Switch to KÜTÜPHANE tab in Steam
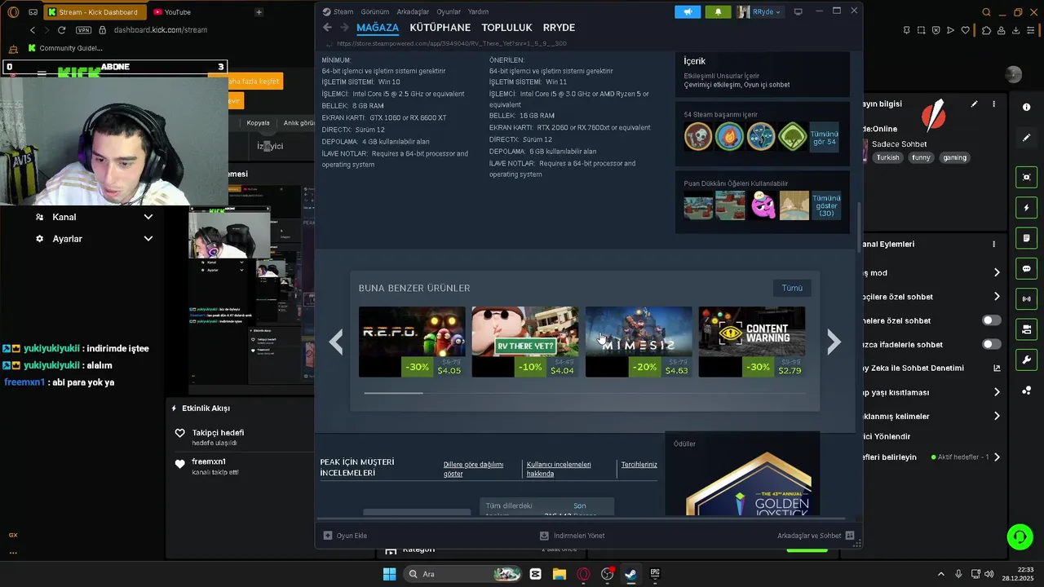1044x587 pixels. click(x=440, y=28)
